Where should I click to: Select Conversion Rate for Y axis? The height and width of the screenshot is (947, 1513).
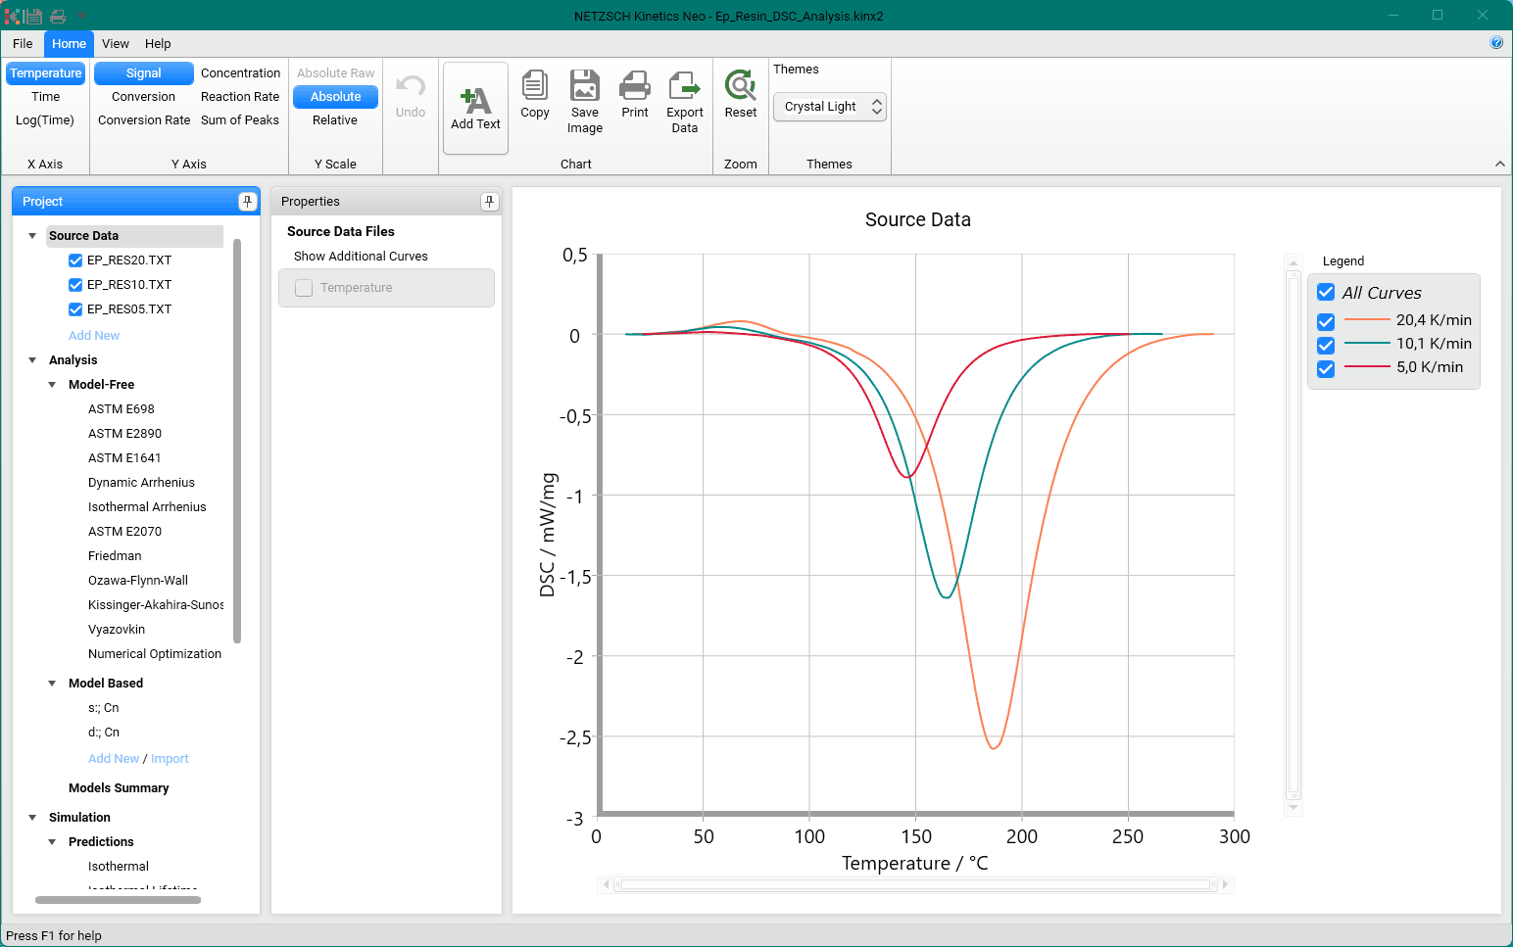(144, 120)
